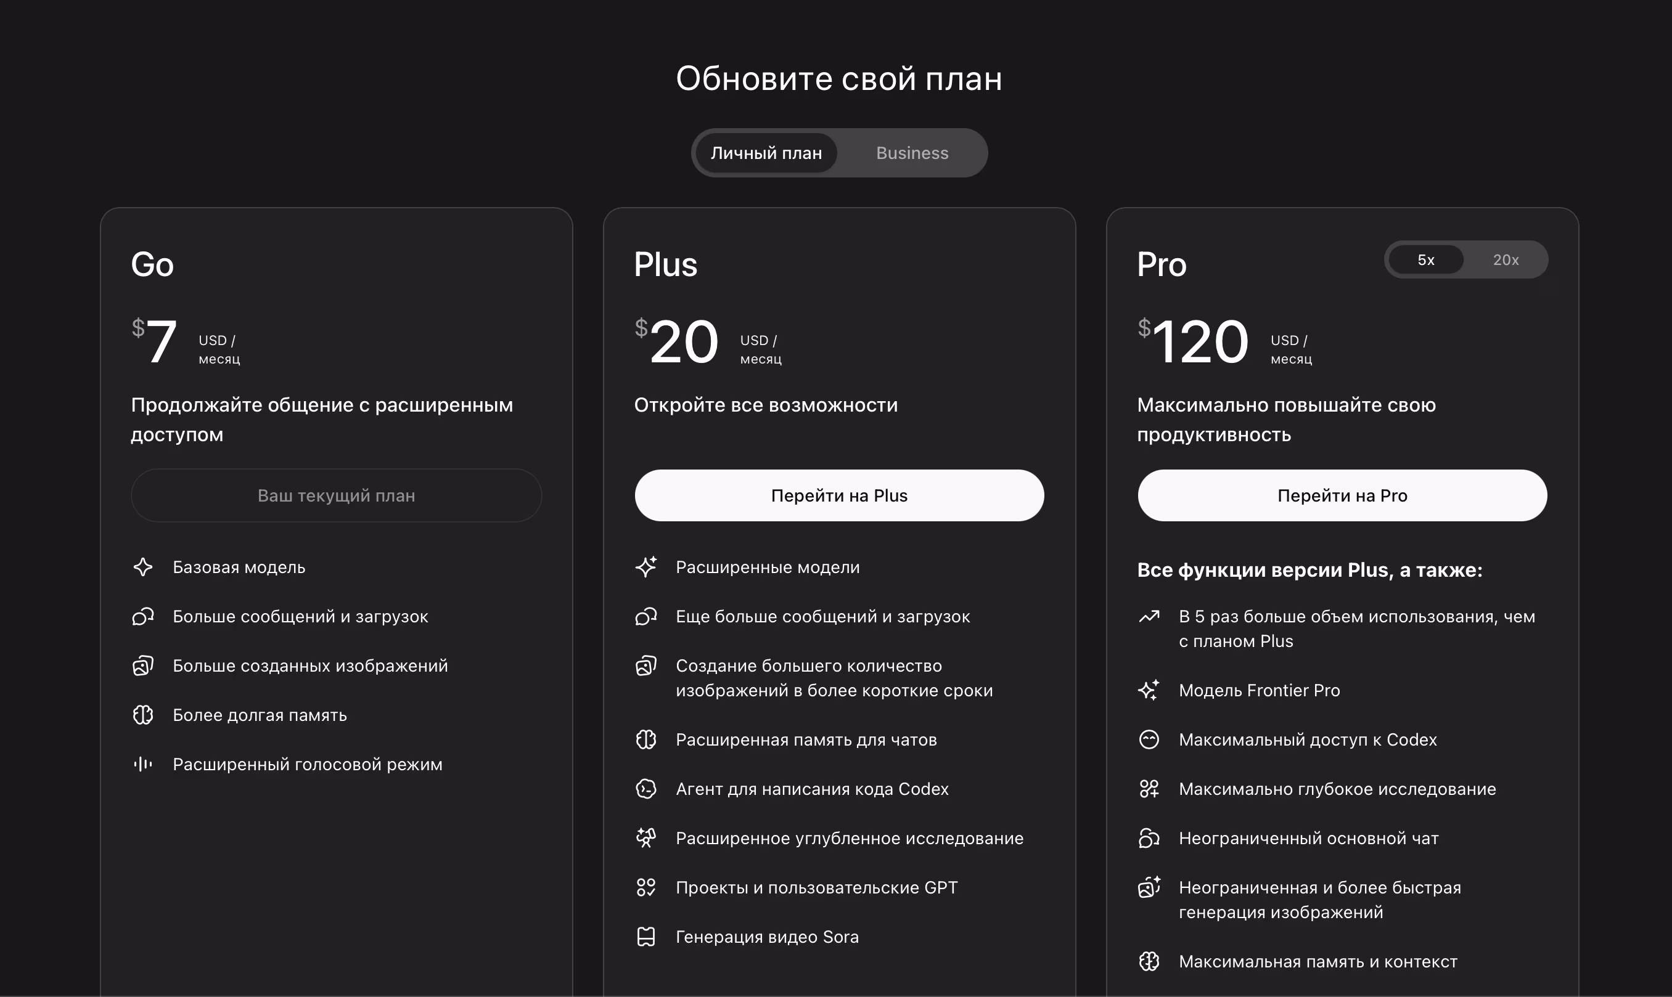
Task: Click the Plus plan title heading
Action: 665,264
